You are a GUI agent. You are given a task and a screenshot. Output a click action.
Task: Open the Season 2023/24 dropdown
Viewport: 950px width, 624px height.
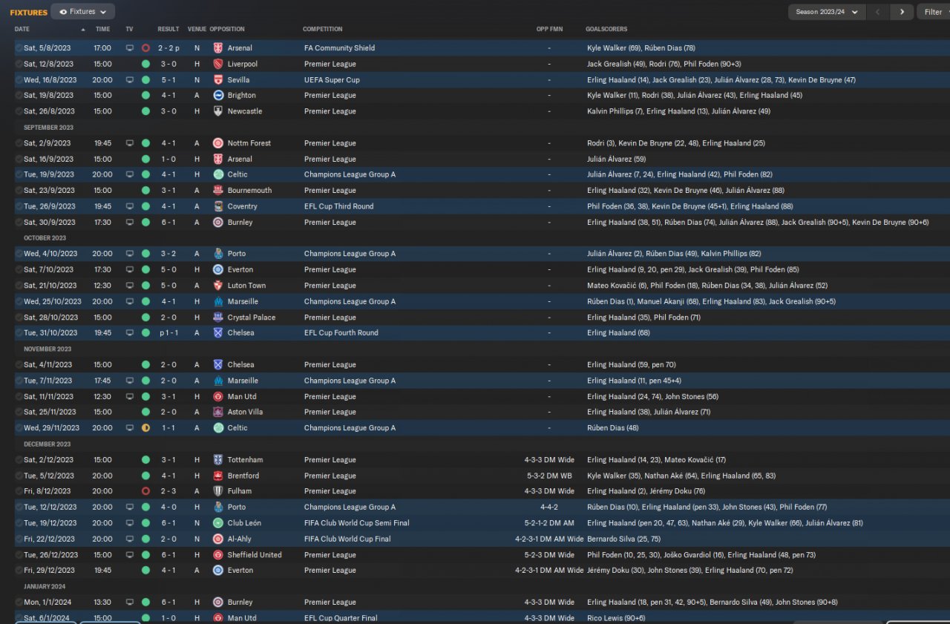(827, 12)
